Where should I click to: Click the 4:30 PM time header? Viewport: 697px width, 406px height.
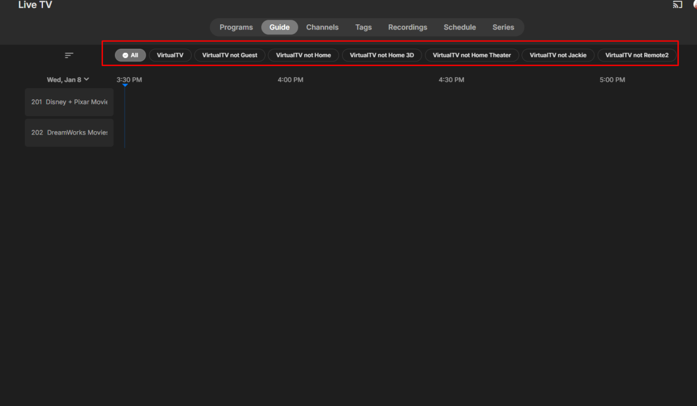[x=451, y=80]
